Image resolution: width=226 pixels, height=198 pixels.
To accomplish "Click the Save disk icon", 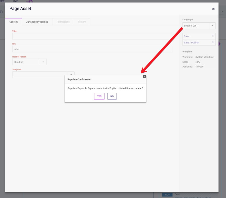I will coord(213,36).
